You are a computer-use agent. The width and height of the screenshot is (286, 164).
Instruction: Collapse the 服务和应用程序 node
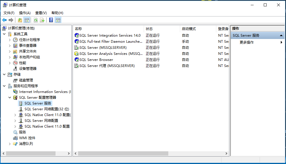click(x=4, y=86)
